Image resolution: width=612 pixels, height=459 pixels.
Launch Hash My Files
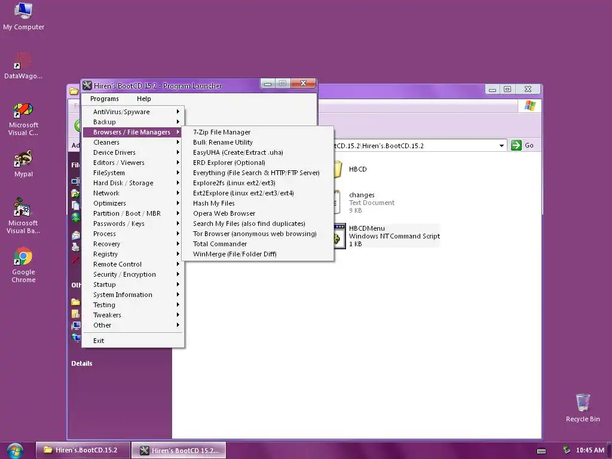pyautogui.click(x=258, y=203)
